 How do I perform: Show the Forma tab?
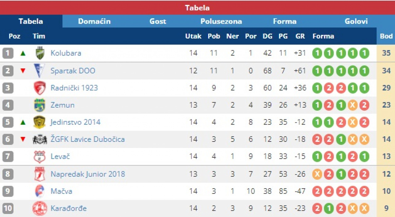[x=285, y=21]
